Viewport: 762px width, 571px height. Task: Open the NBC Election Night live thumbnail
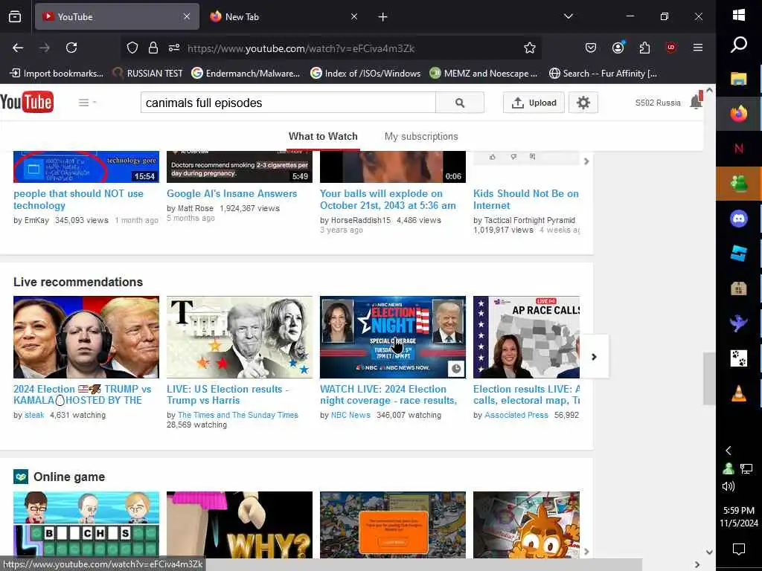pos(393,337)
